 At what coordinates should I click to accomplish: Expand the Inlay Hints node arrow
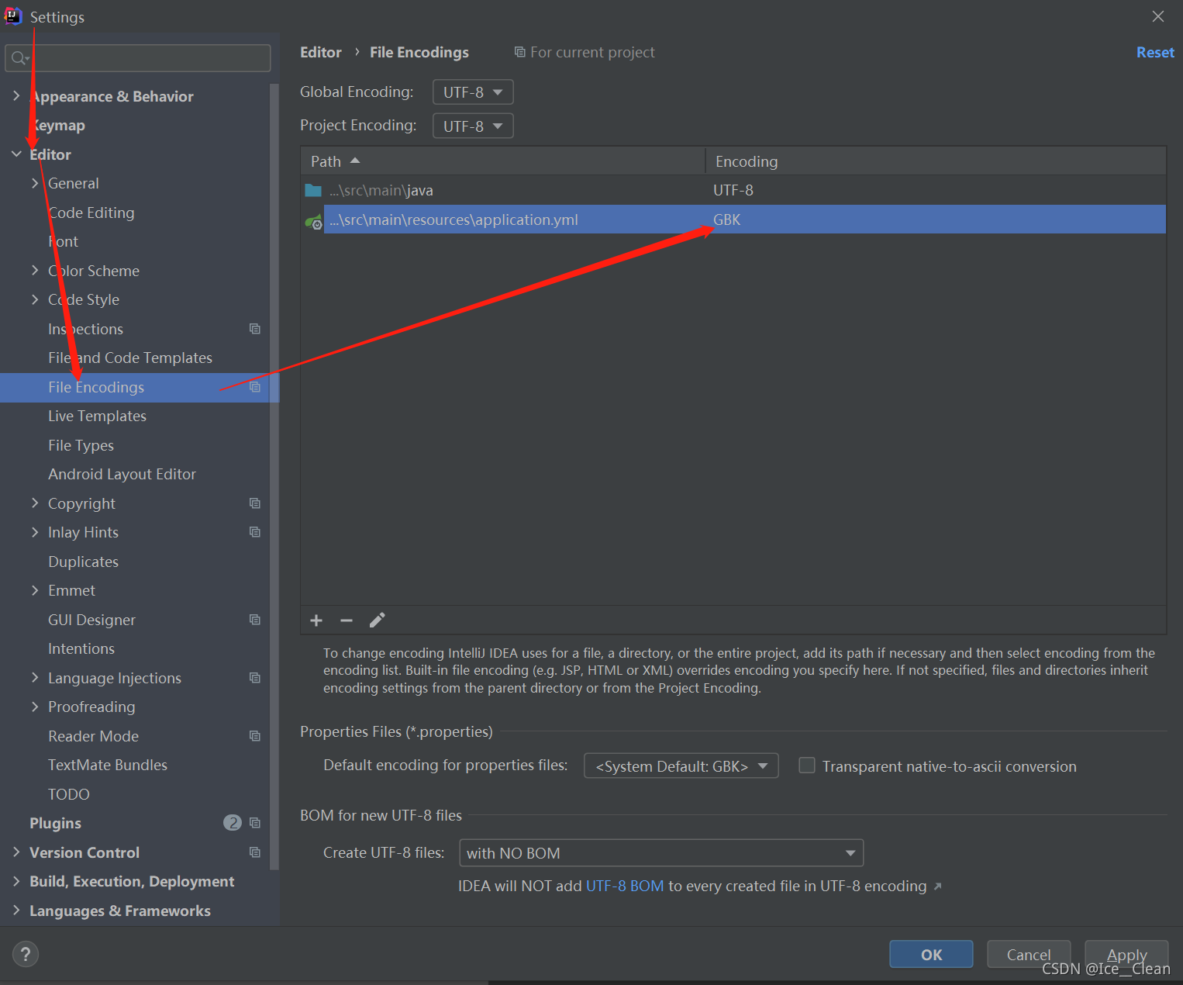[x=35, y=532]
